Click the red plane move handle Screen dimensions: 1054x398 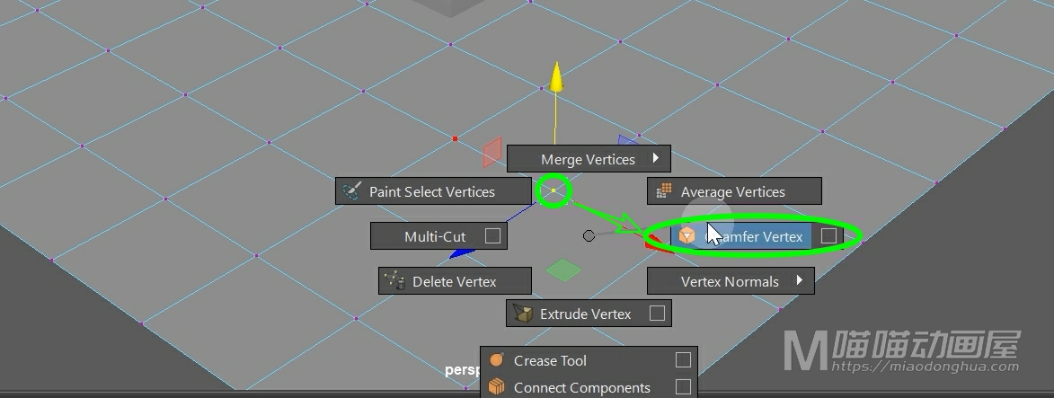click(x=492, y=152)
